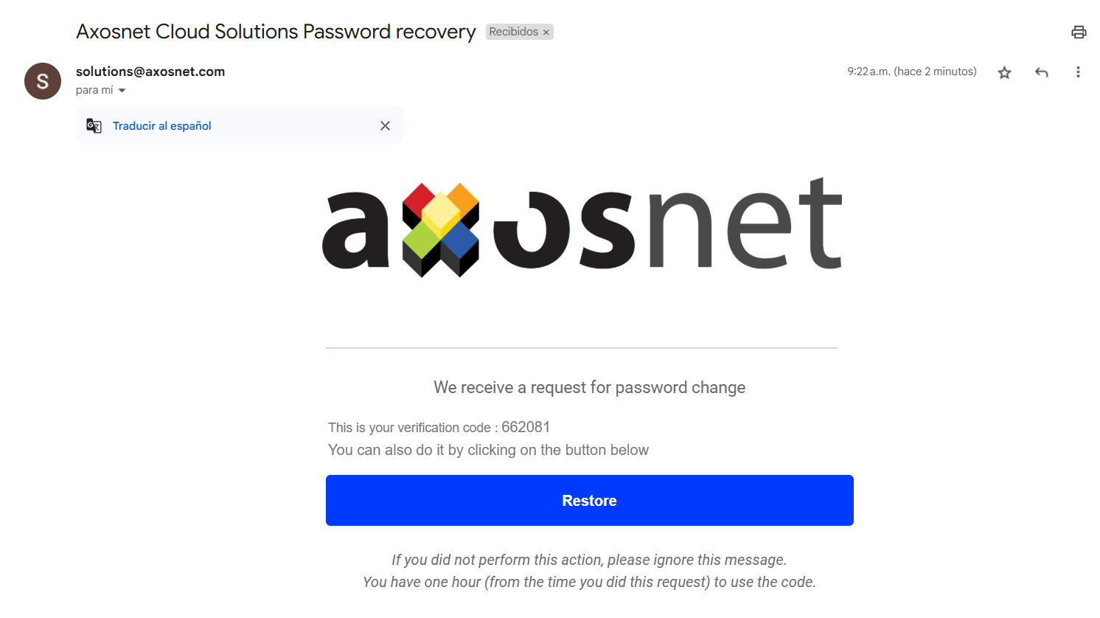Click the email subject title
Image resolution: width=1100 pixels, height=618 pixels.
click(x=276, y=32)
